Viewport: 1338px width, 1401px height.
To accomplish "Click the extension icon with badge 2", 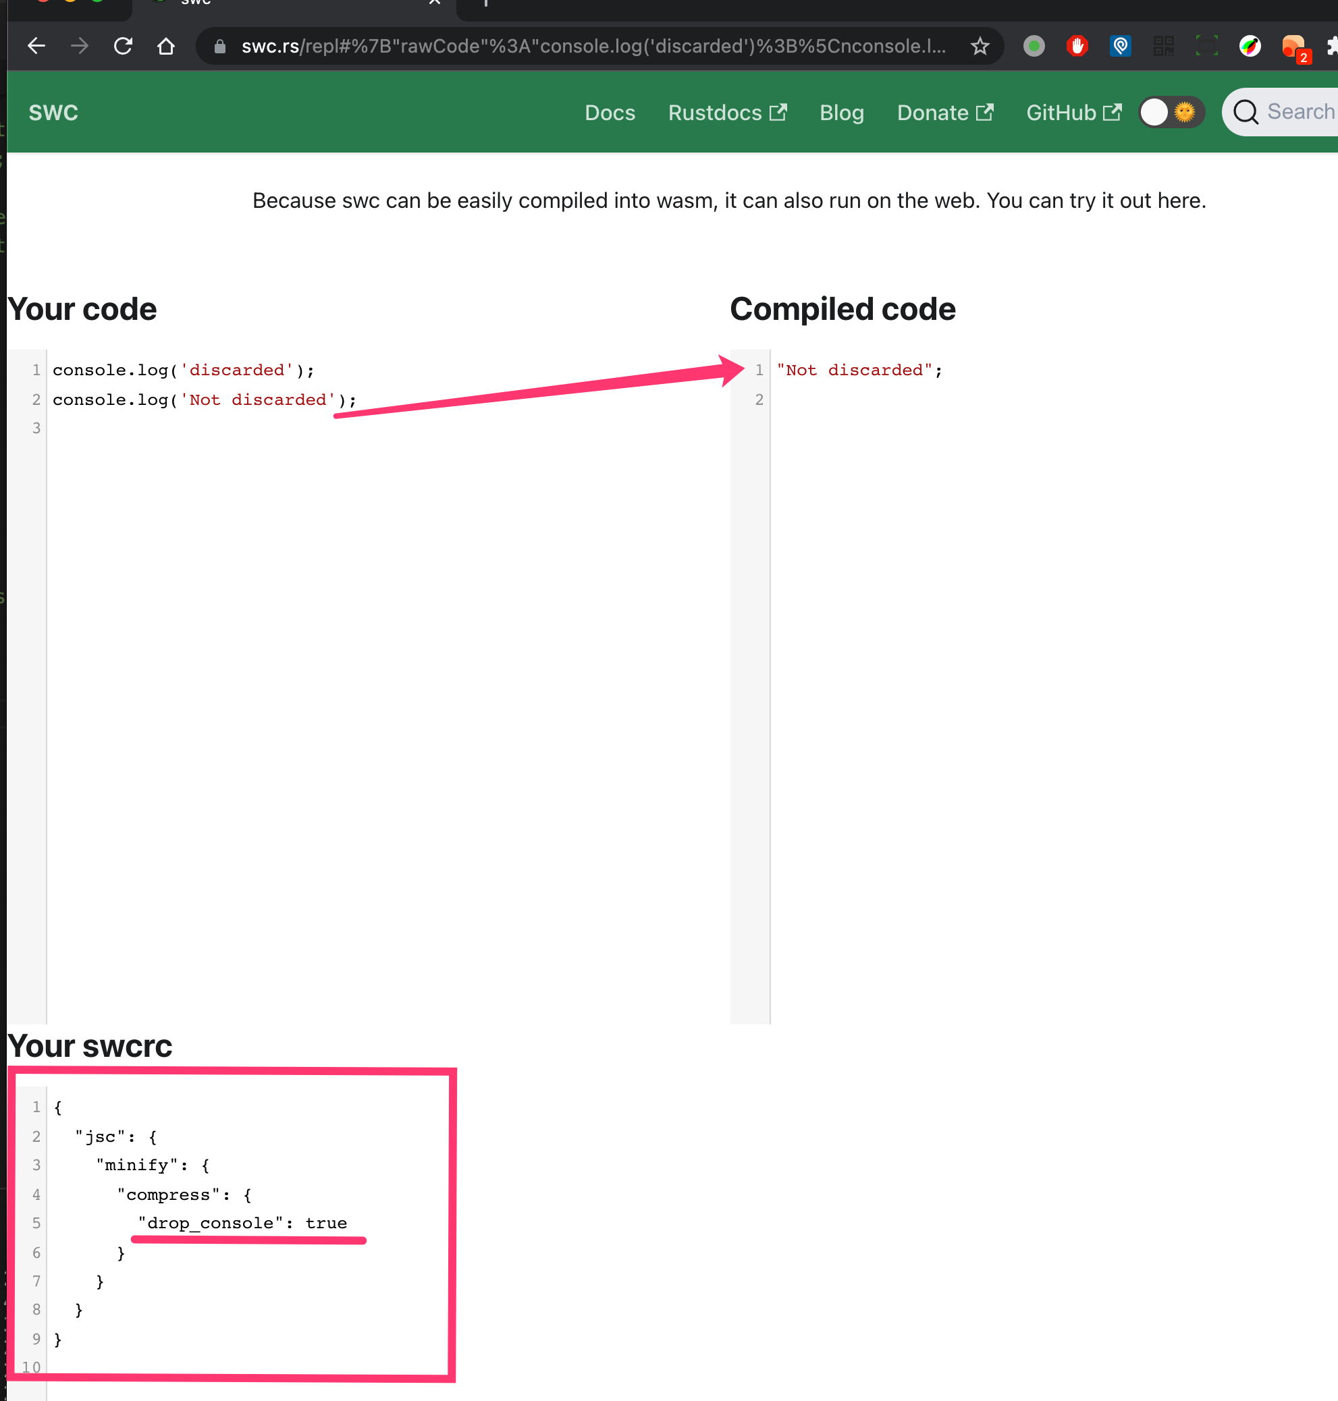I will (x=1293, y=48).
